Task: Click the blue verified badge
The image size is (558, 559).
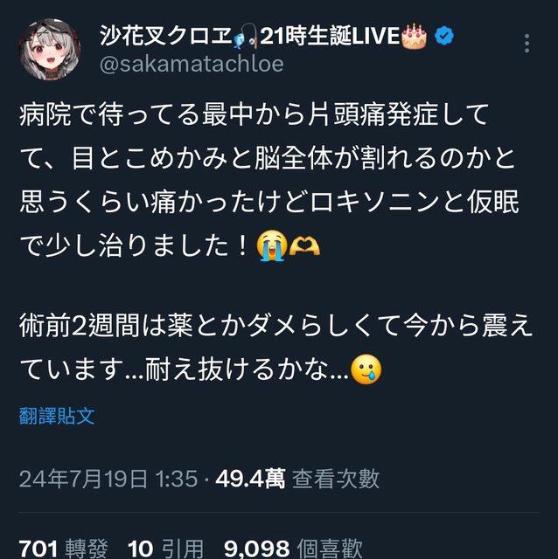Action: click(x=444, y=36)
